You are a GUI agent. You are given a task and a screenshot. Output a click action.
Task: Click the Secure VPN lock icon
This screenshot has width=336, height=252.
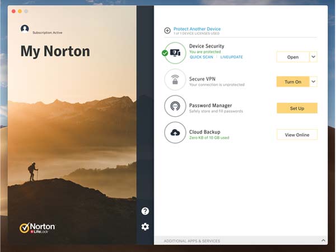coord(175,79)
